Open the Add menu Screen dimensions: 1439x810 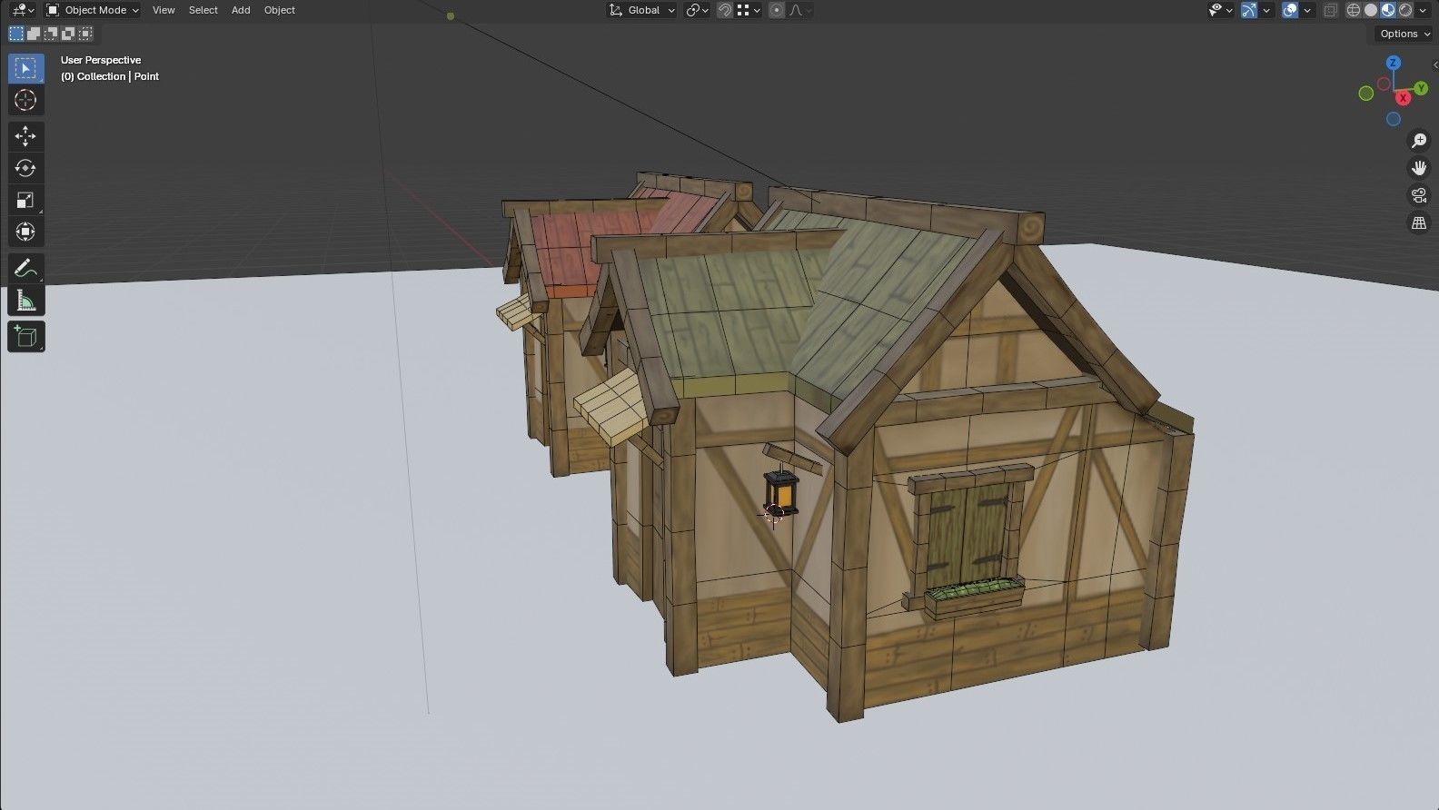[x=241, y=10]
